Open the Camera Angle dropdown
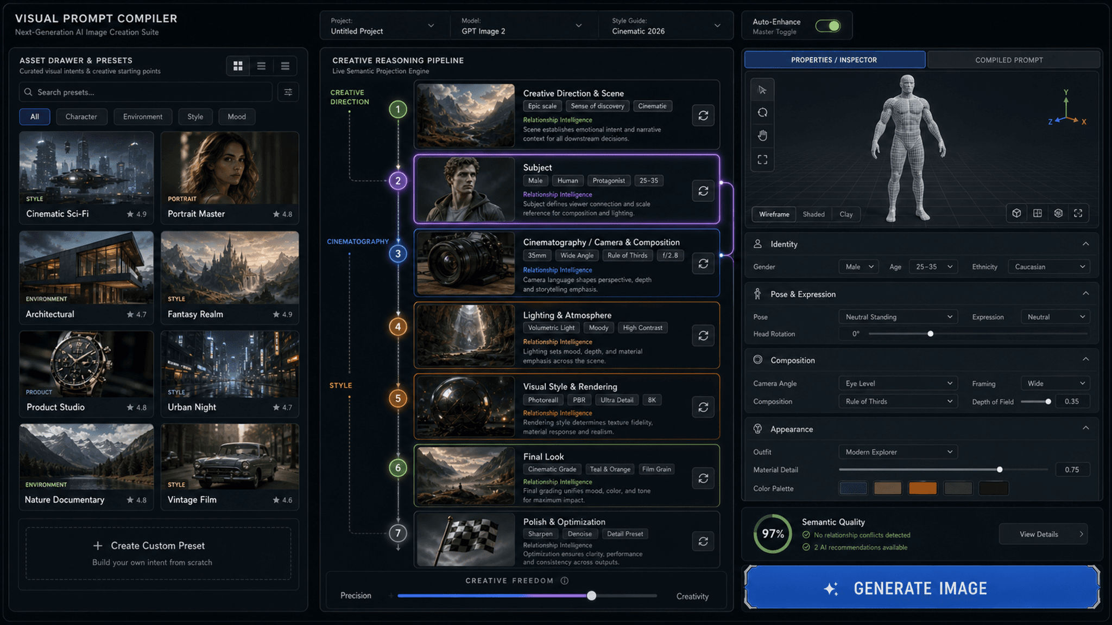This screenshot has width=1112, height=625. point(898,384)
